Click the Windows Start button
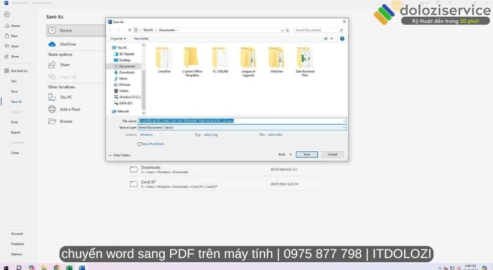The image size is (493, 270). [x=5, y=268]
